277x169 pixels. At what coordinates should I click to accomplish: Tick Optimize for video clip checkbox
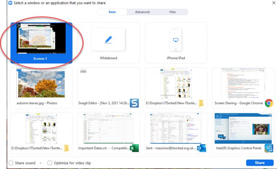(50, 163)
